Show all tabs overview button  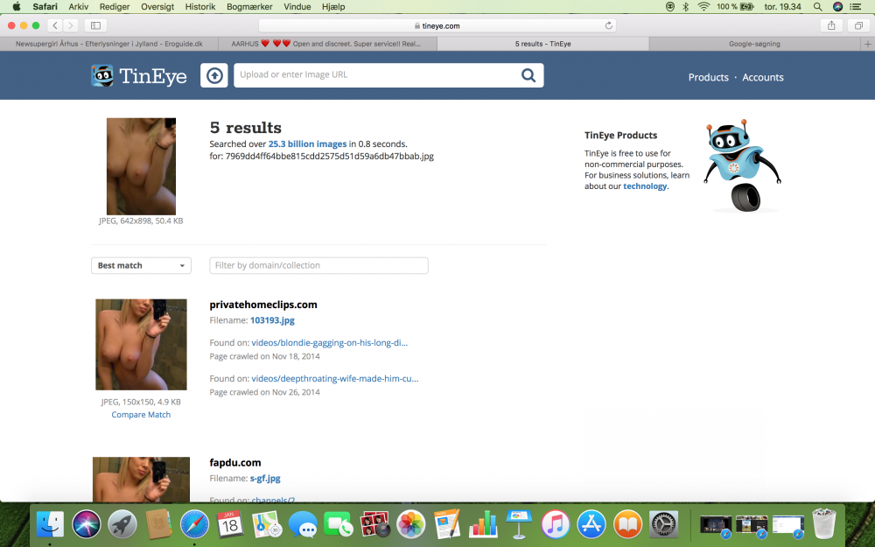point(858,25)
